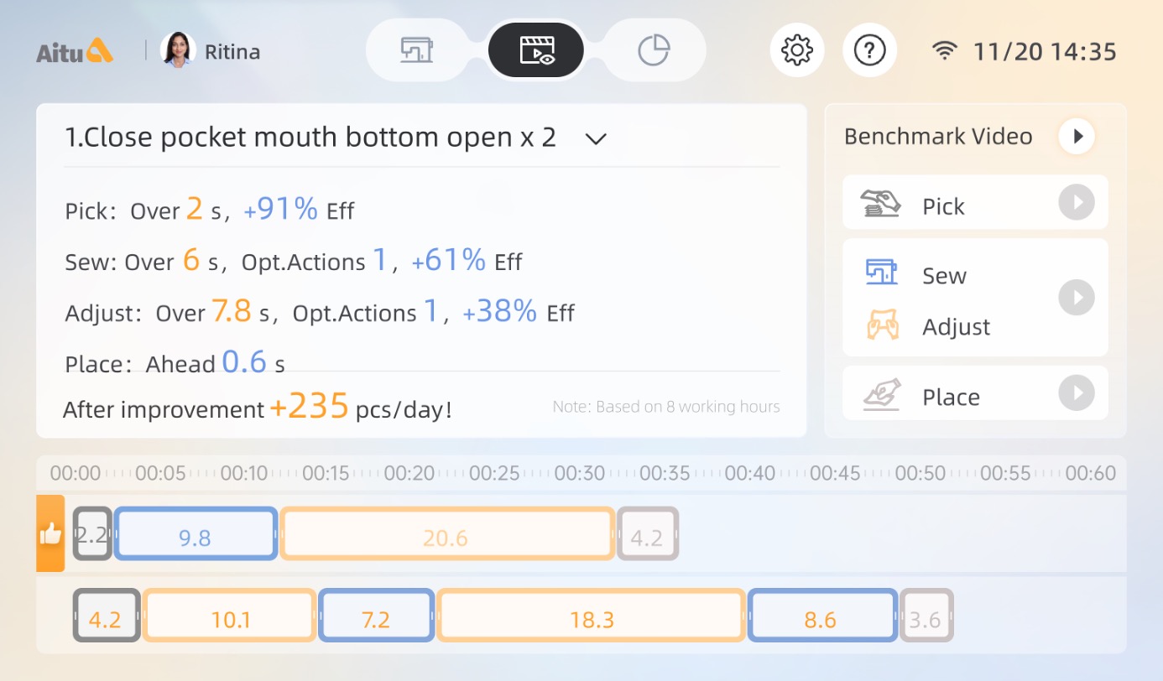This screenshot has width=1163, height=681.
Task: Click the thumbs-up icon on timeline
Action: tap(50, 533)
